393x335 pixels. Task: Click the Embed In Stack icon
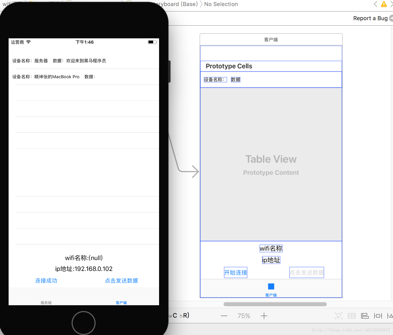(352, 316)
